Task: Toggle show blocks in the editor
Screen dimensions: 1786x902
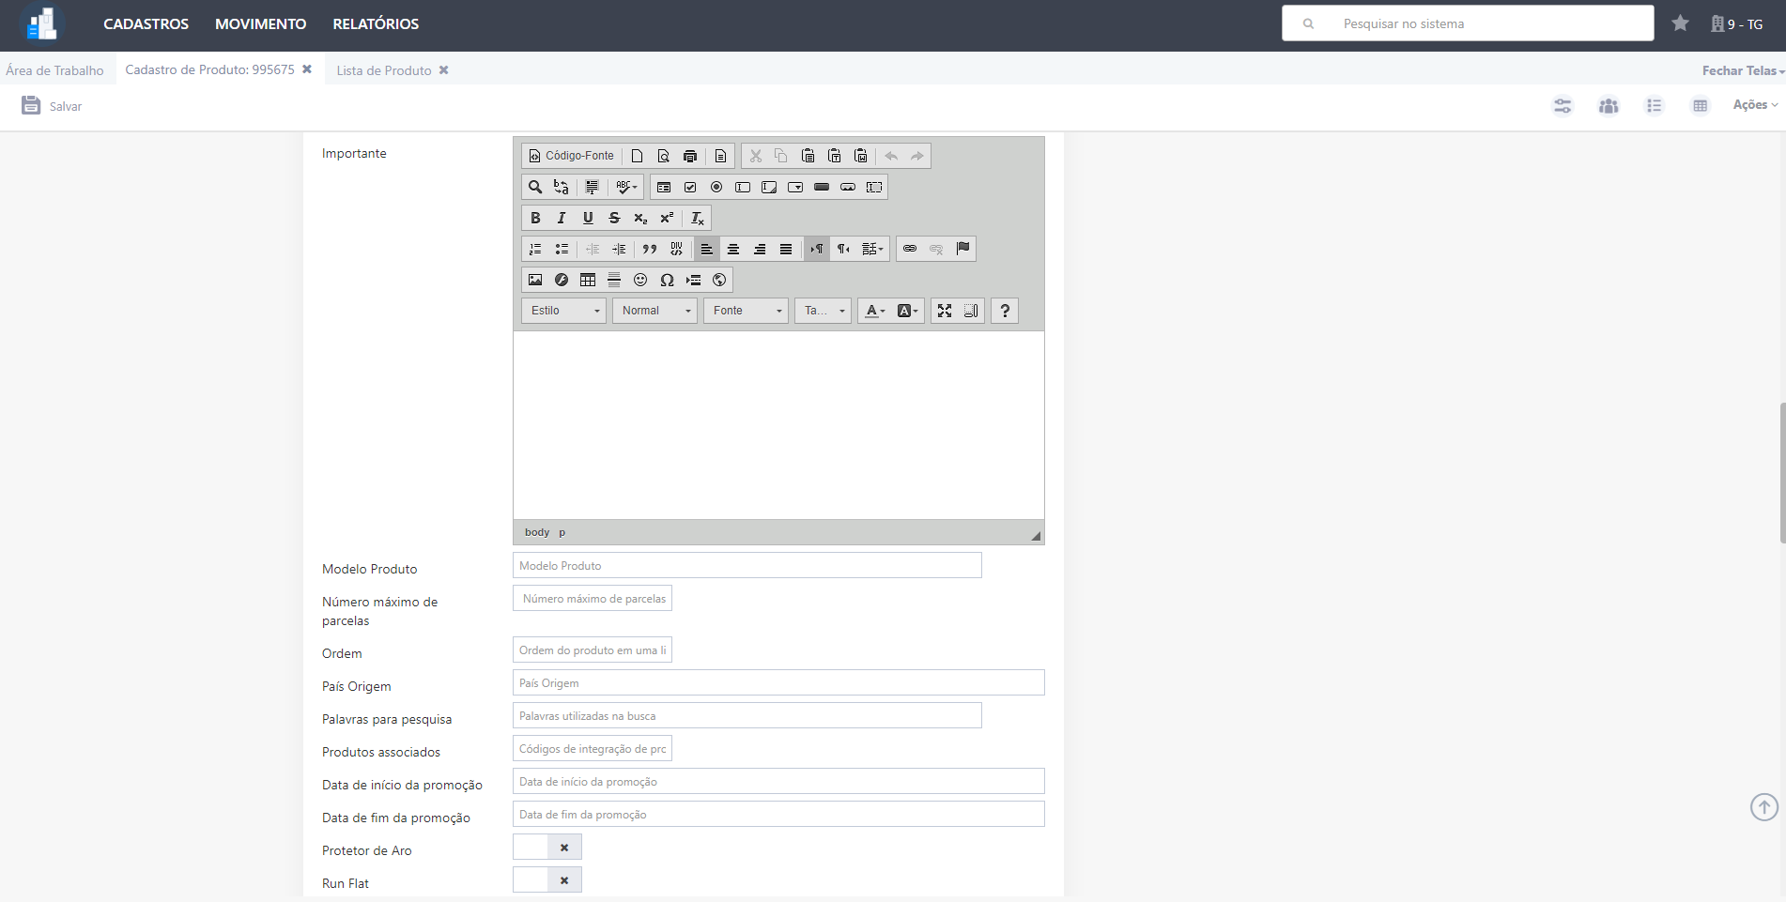Action: (x=971, y=311)
